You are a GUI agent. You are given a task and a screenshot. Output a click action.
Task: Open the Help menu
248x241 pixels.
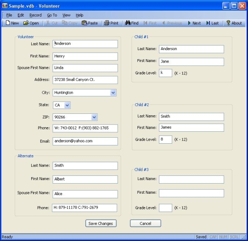(79, 15)
